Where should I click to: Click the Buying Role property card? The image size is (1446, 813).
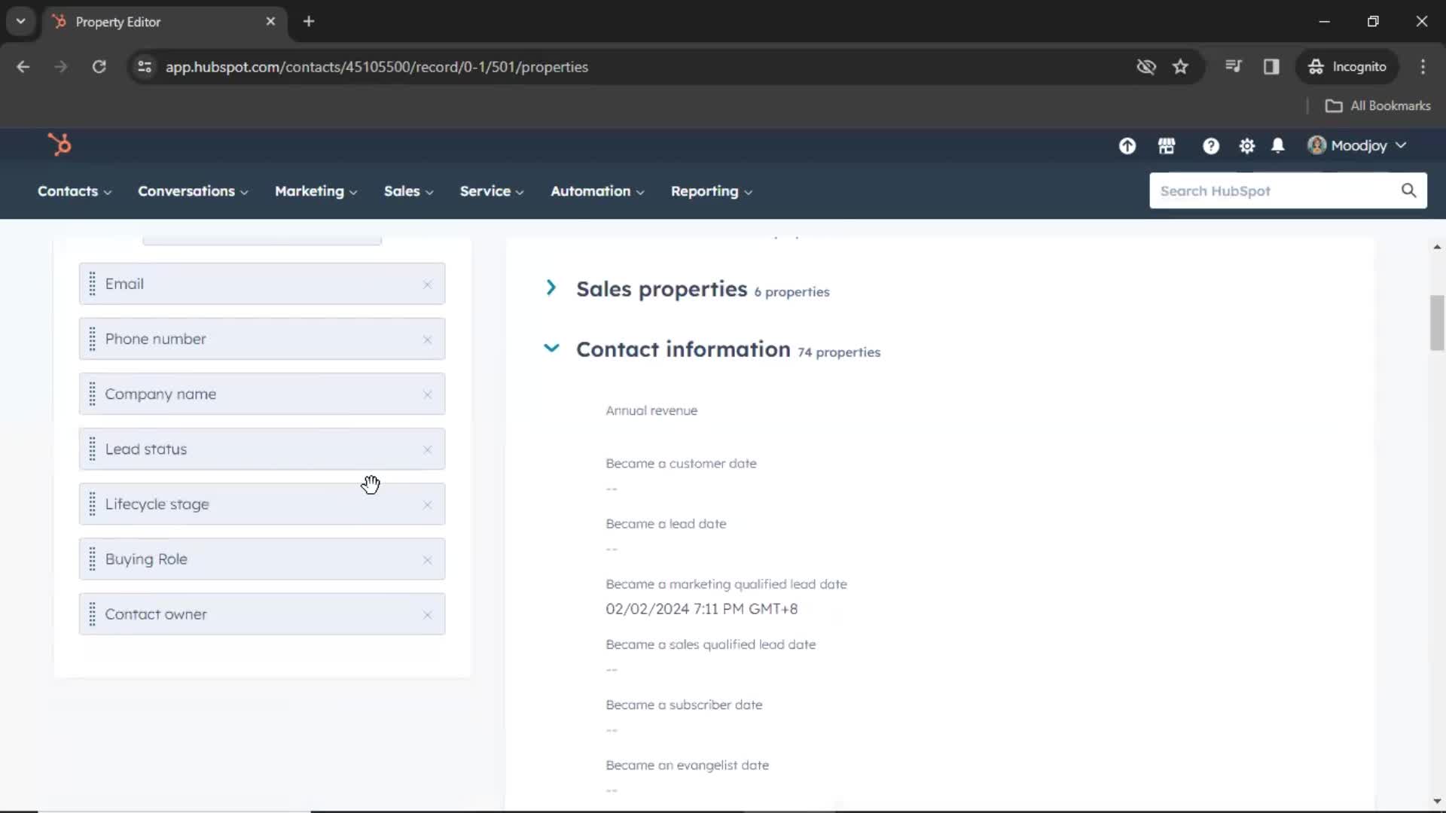pos(262,559)
